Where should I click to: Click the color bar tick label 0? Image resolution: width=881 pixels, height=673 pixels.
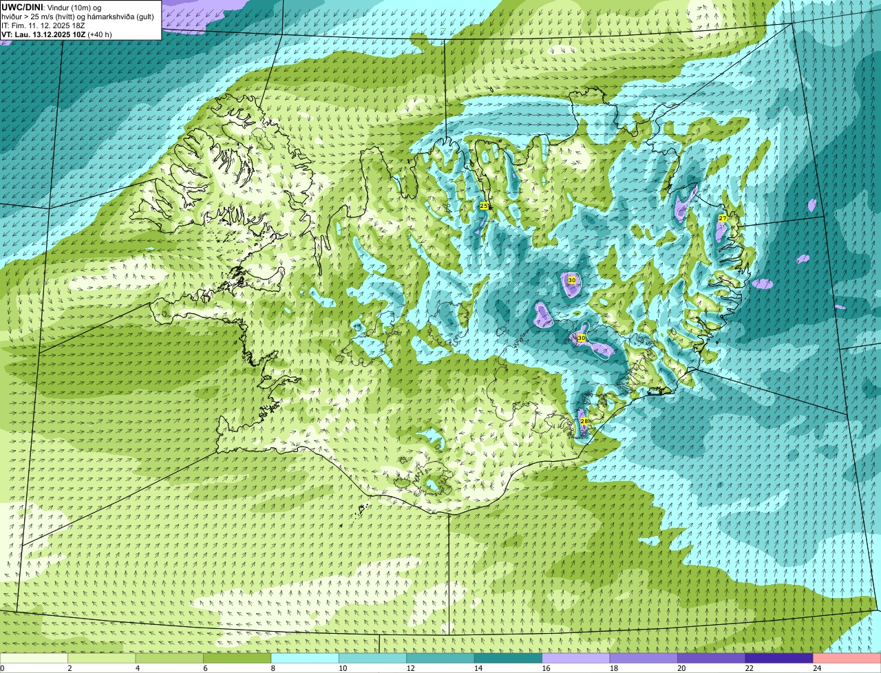click(x=2, y=668)
